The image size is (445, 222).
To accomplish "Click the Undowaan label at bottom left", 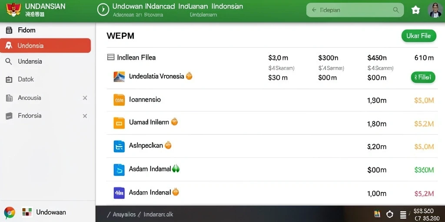I will pos(51,212).
